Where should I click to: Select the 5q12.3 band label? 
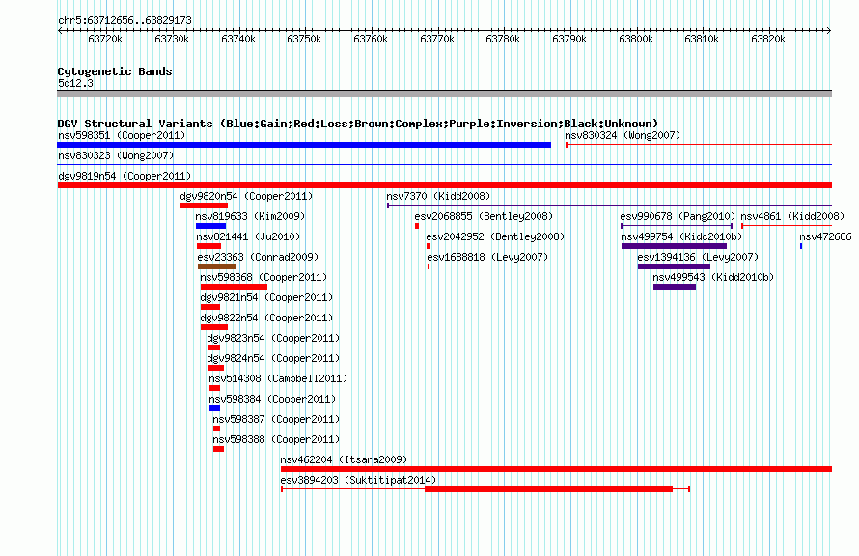(x=75, y=83)
